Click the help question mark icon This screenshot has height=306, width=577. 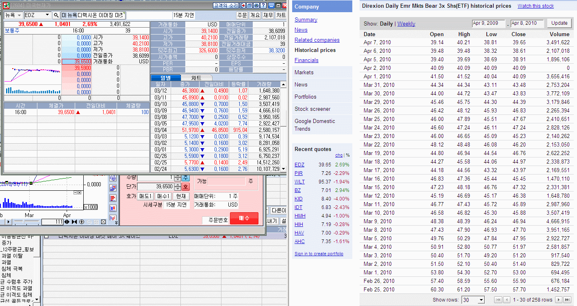click(x=264, y=6)
